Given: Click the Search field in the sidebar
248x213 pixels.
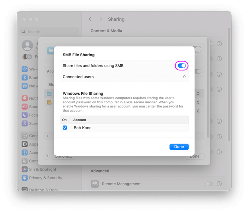Looking at the screenshot, I should tap(49, 32).
